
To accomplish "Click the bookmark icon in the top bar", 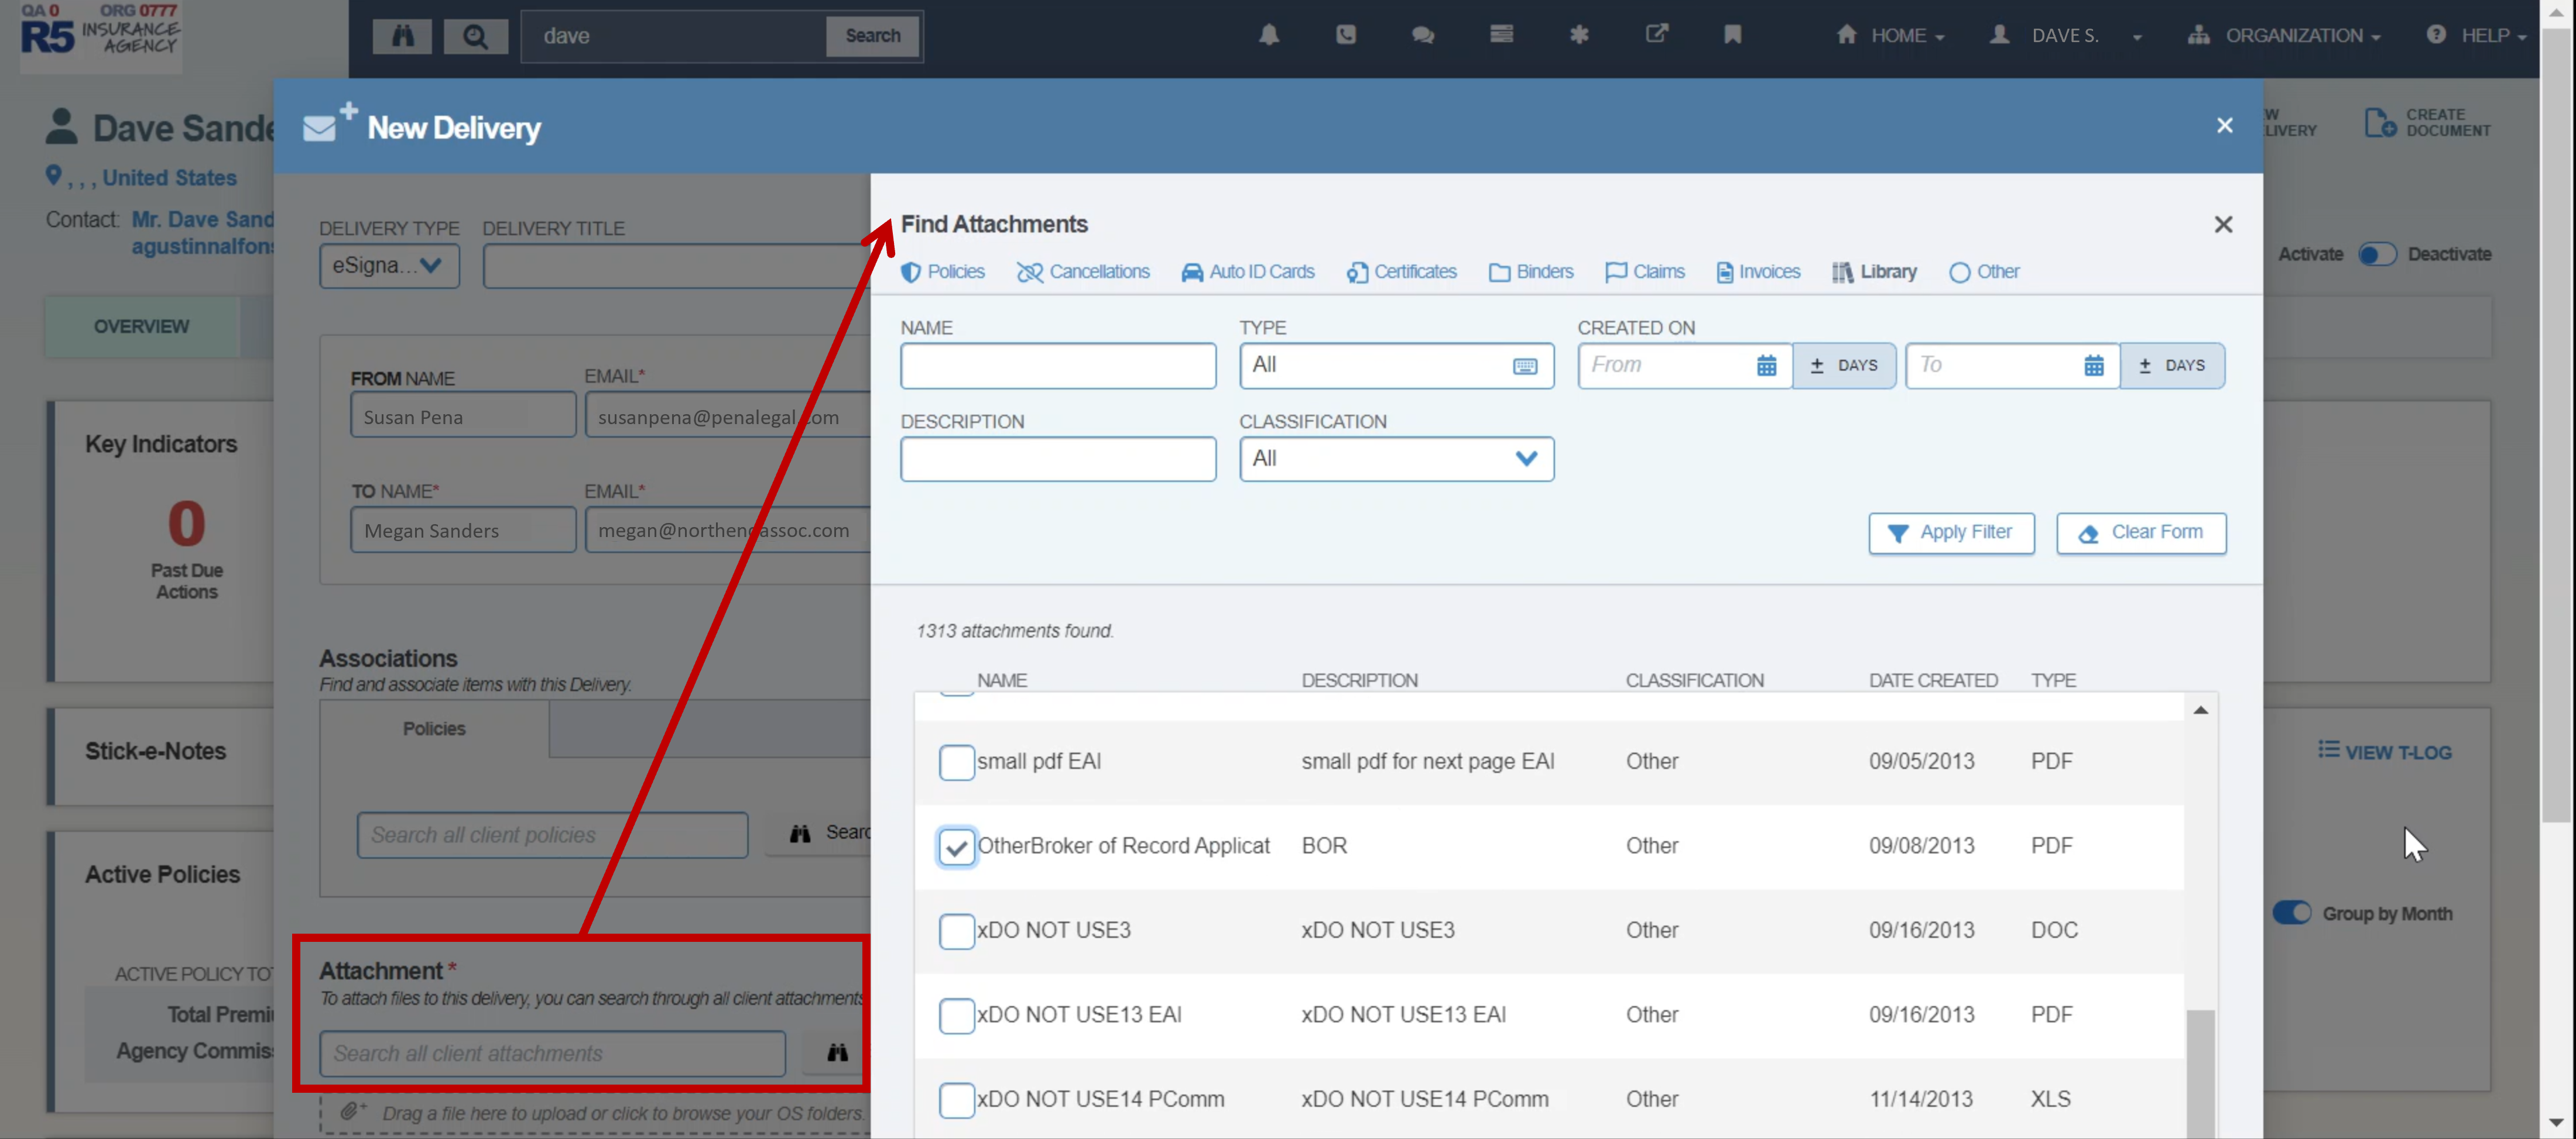I will pos(1732,35).
